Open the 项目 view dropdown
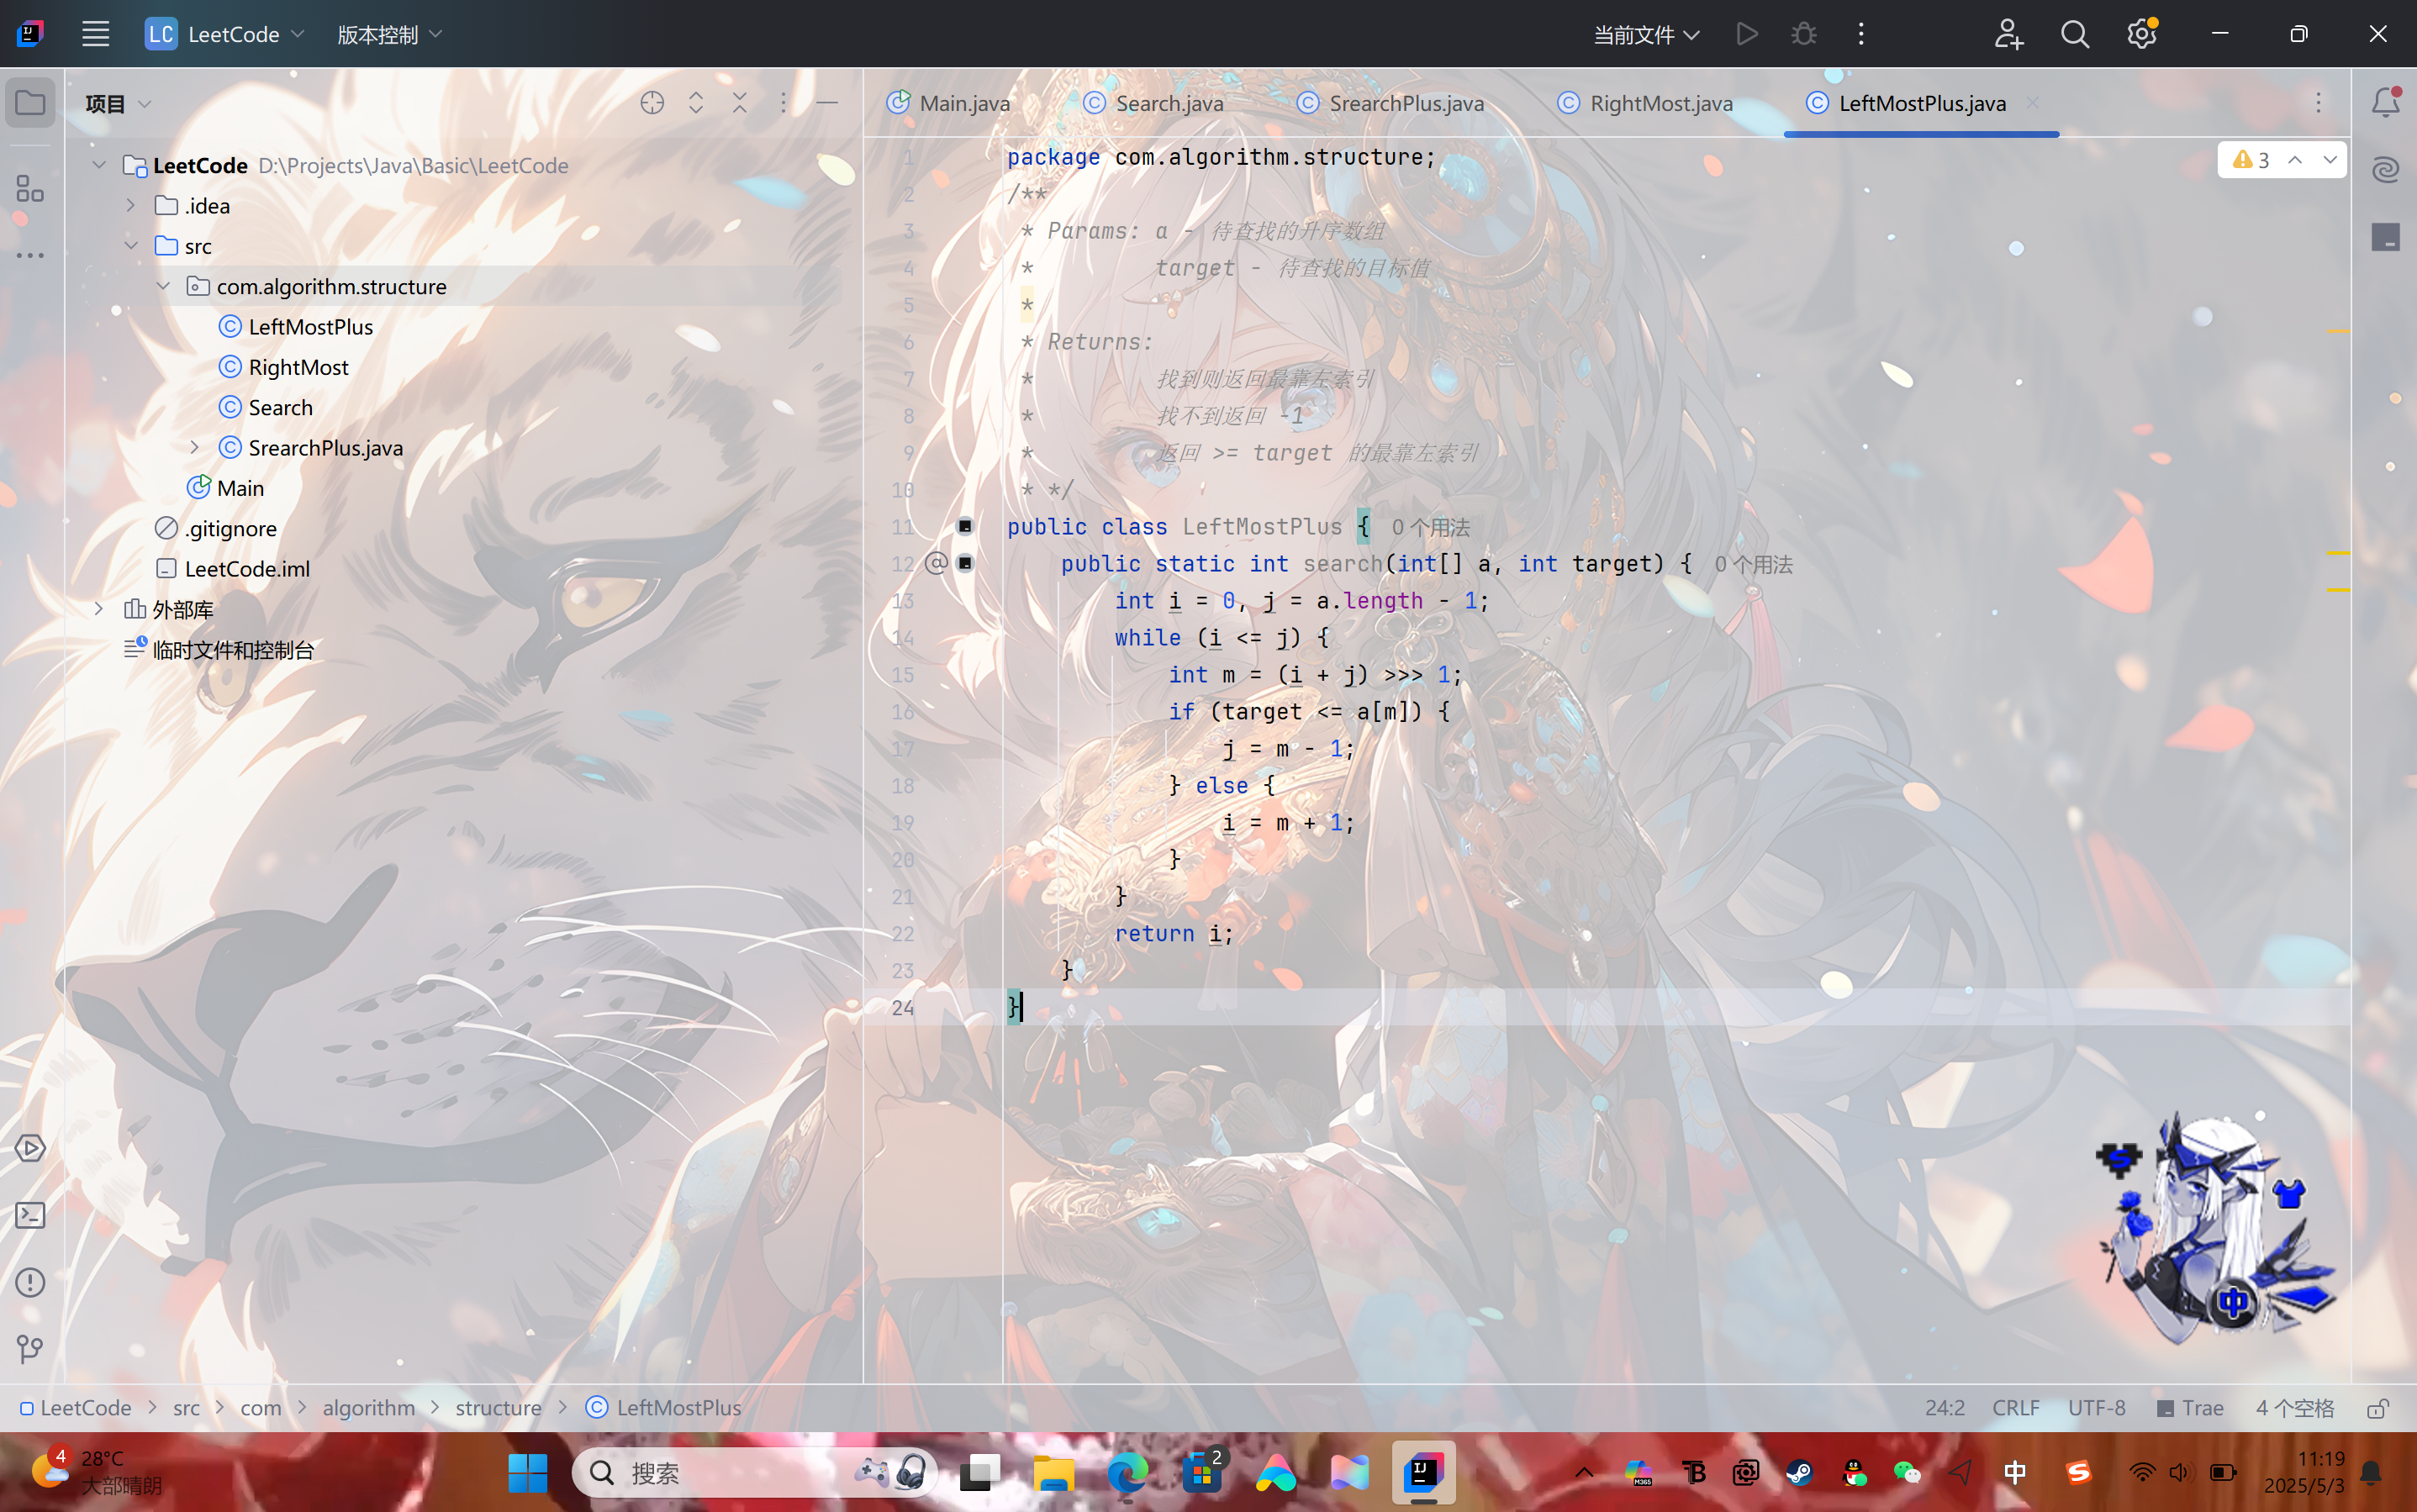Screen dimensions: 2417x1512 coord(118,103)
